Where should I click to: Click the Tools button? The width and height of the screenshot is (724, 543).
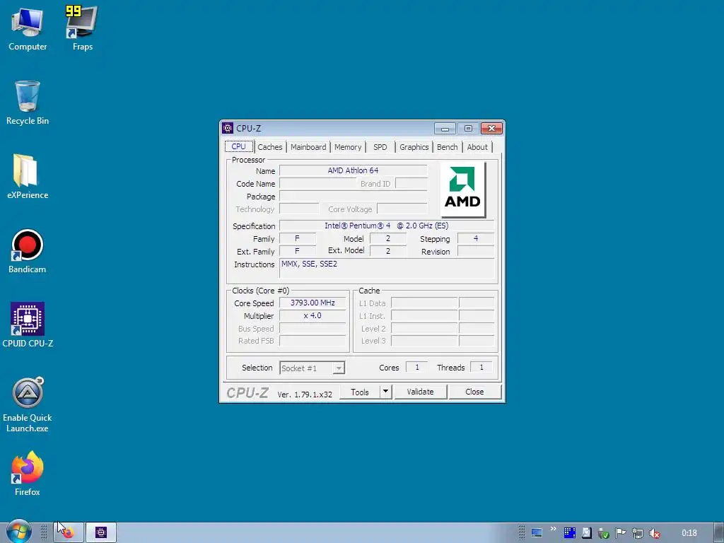360,392
